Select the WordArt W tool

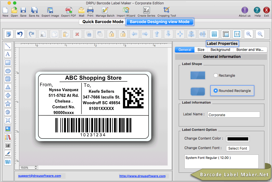(8, 162)
